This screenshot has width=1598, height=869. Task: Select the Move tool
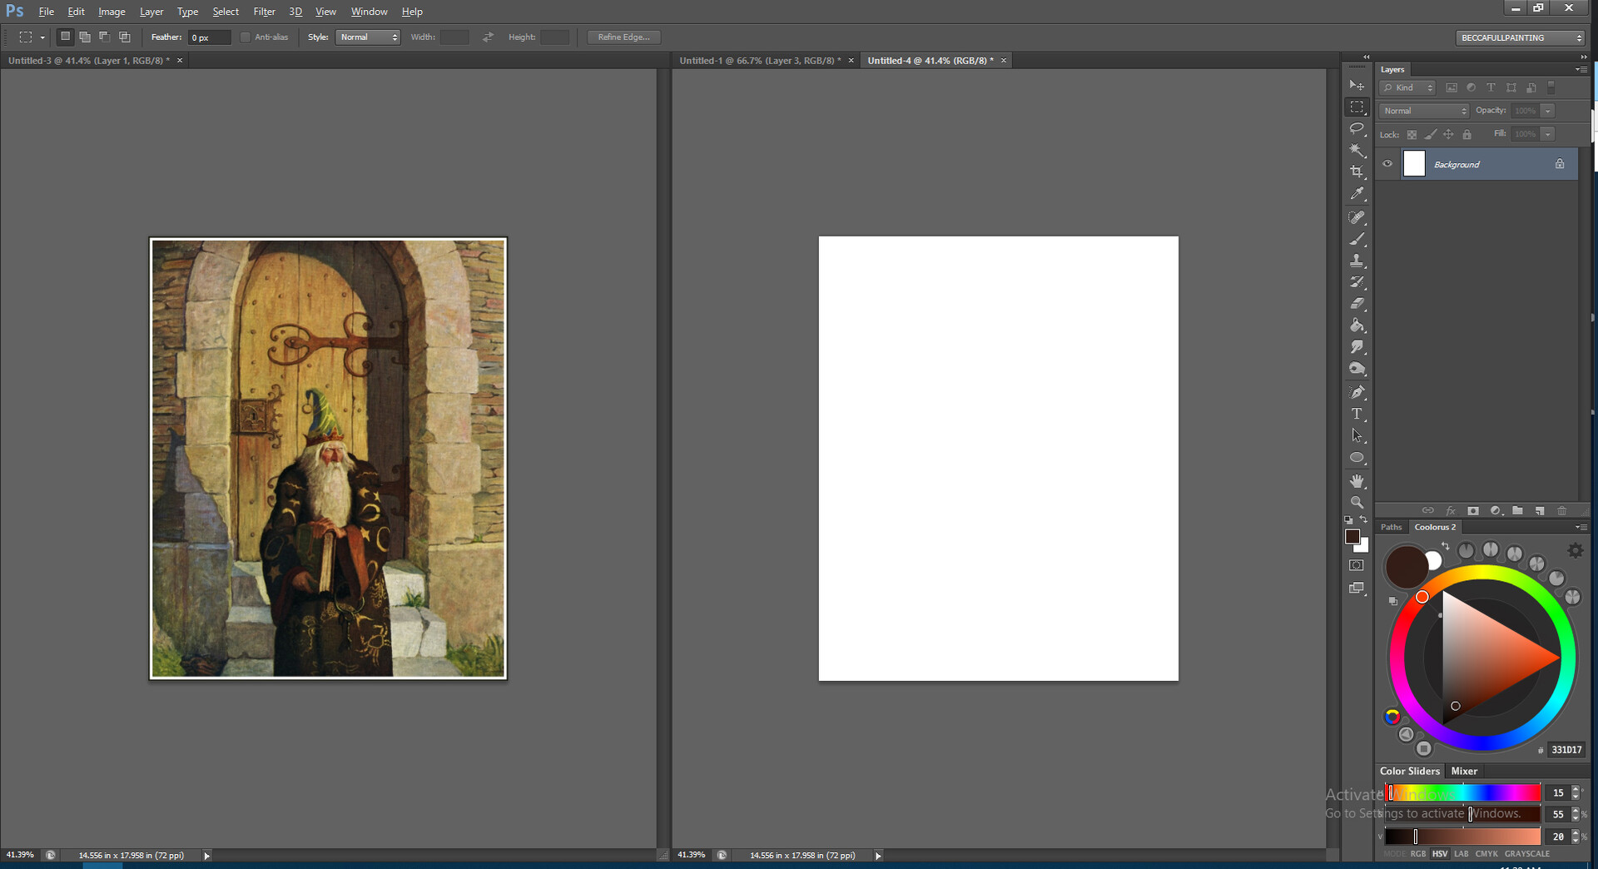click(1357, 85)
